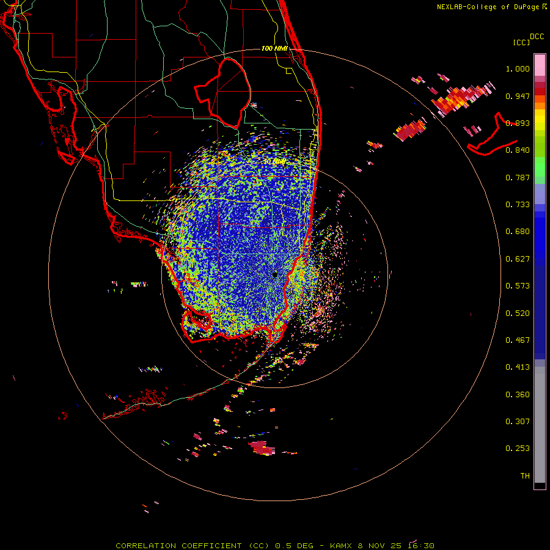The width and height of the screenshot is (550, 550).
Task: Select the 0.573 legend value
Action: tap(518, 286)
